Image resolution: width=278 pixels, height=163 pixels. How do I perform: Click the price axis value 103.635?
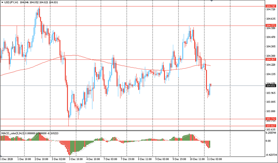click(x=270, y=129)
